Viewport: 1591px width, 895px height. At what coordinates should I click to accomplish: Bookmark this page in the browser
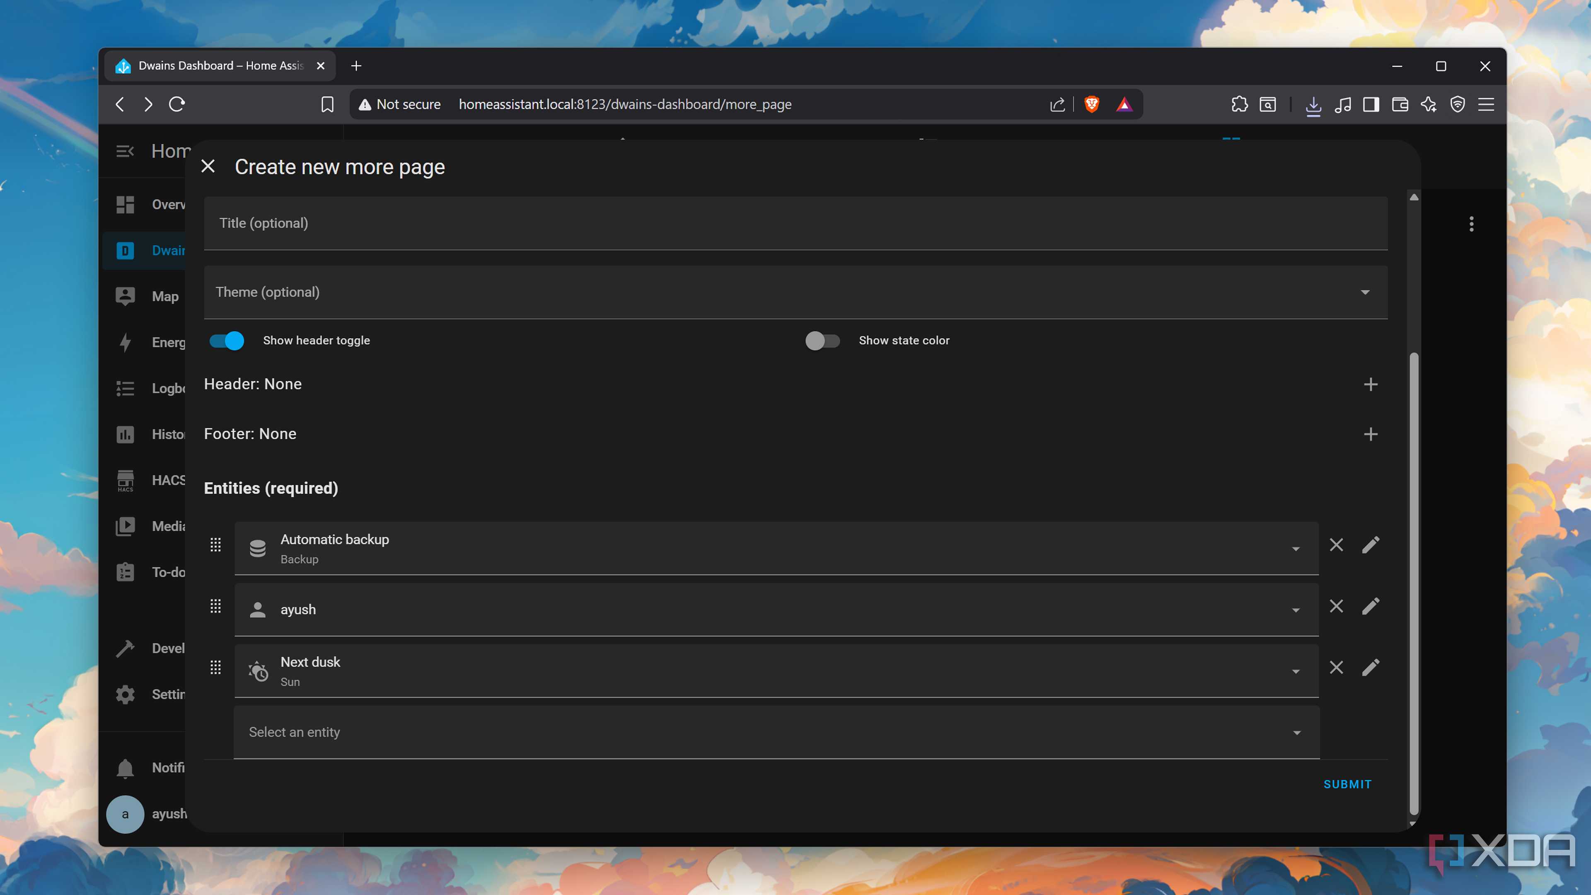coord(327,104)
